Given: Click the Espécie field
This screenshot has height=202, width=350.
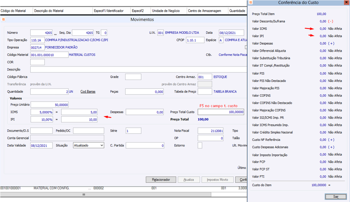Looking at the screenshot, I should pyautogui.click(x=221, y=40).
